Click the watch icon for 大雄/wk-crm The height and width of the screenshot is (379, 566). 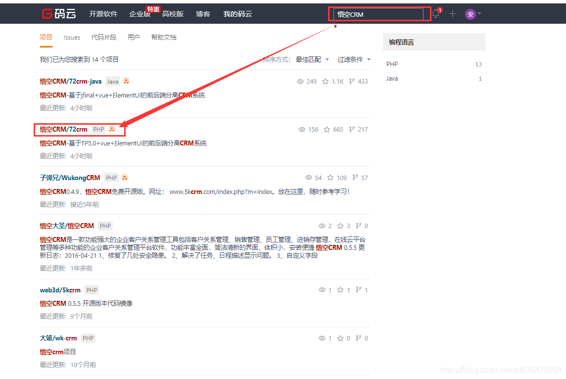(x=322, y=338)
